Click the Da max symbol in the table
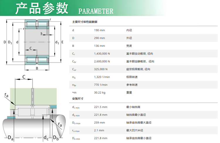This screenshot has height=143, width=220. [76, 123]
